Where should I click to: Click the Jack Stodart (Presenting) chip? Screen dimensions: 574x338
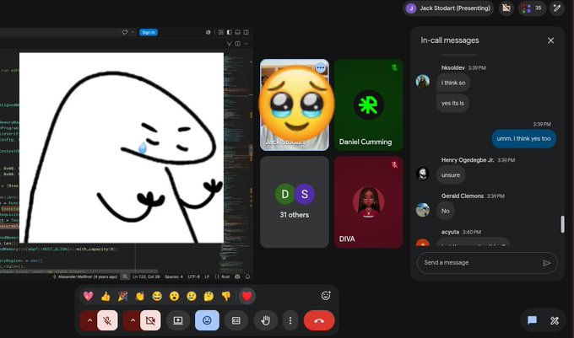(x=448, y=8)
